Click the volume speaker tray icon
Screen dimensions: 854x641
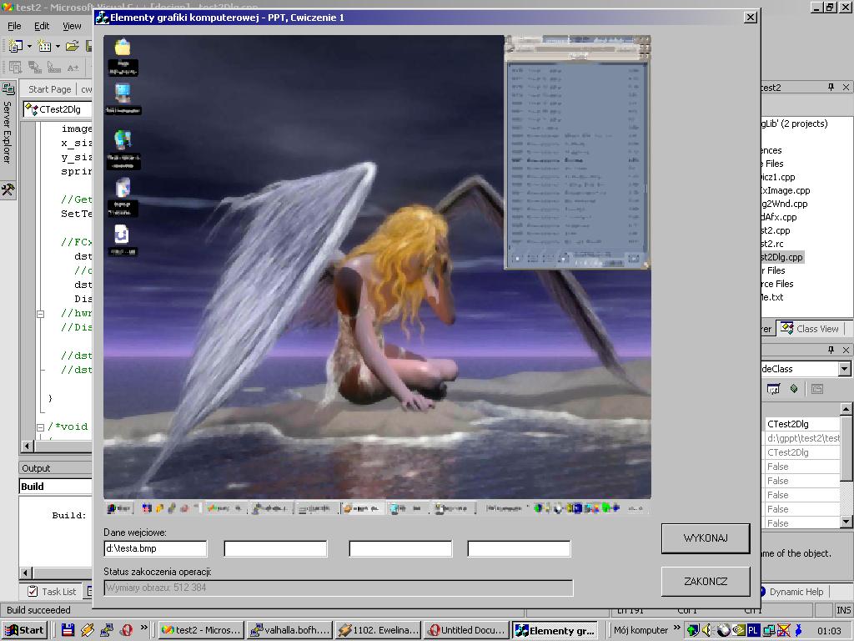coord(706,630)
